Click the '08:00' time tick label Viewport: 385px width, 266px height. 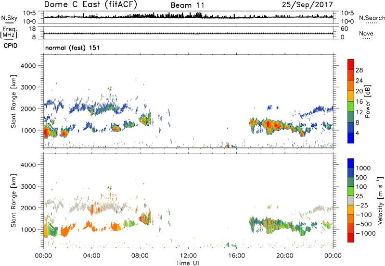point(140,256)
